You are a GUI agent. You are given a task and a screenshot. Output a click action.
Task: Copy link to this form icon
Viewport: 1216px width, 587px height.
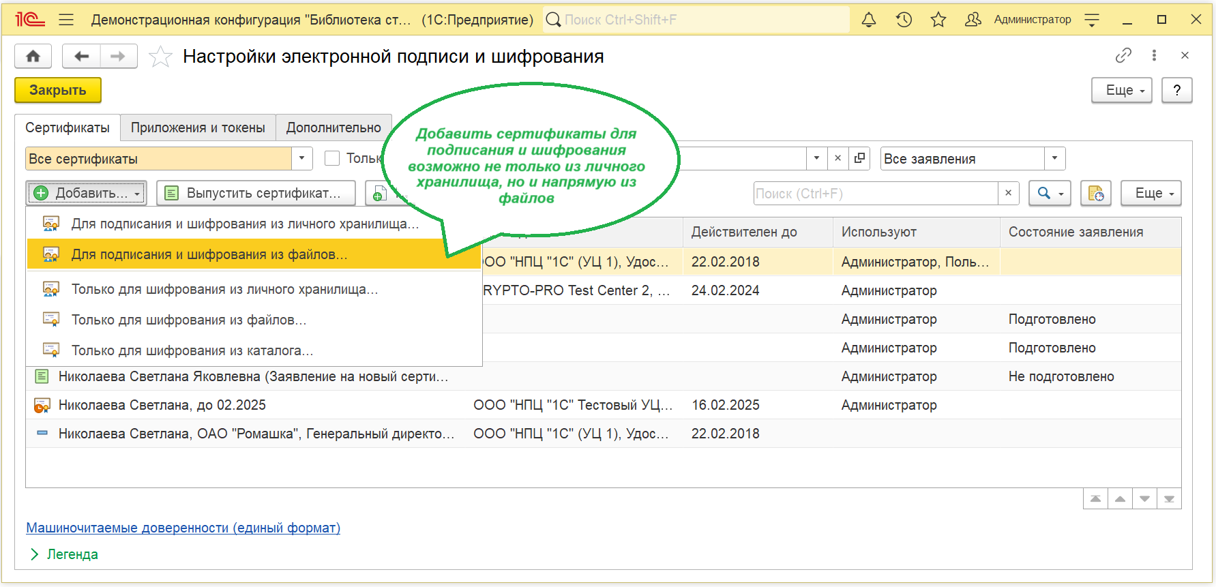click(1123, 56)
